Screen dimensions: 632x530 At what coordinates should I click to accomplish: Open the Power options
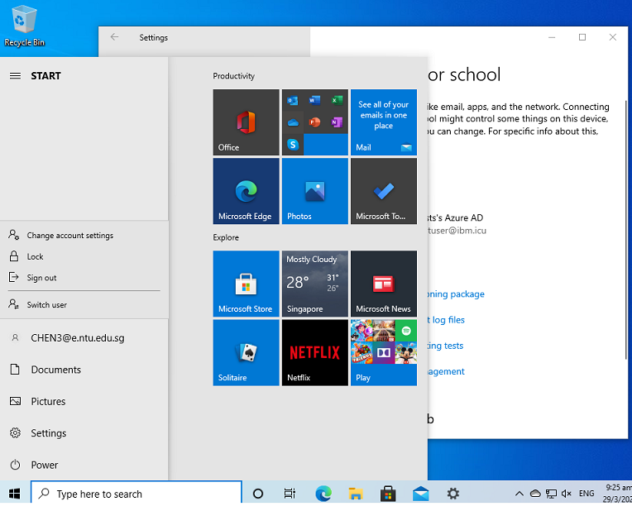(84, 466)
